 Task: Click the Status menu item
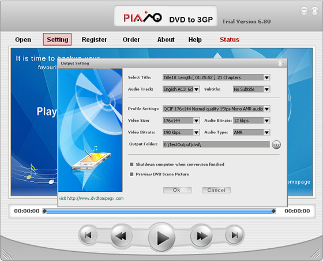pyautogui.click(x=230, y=40)
